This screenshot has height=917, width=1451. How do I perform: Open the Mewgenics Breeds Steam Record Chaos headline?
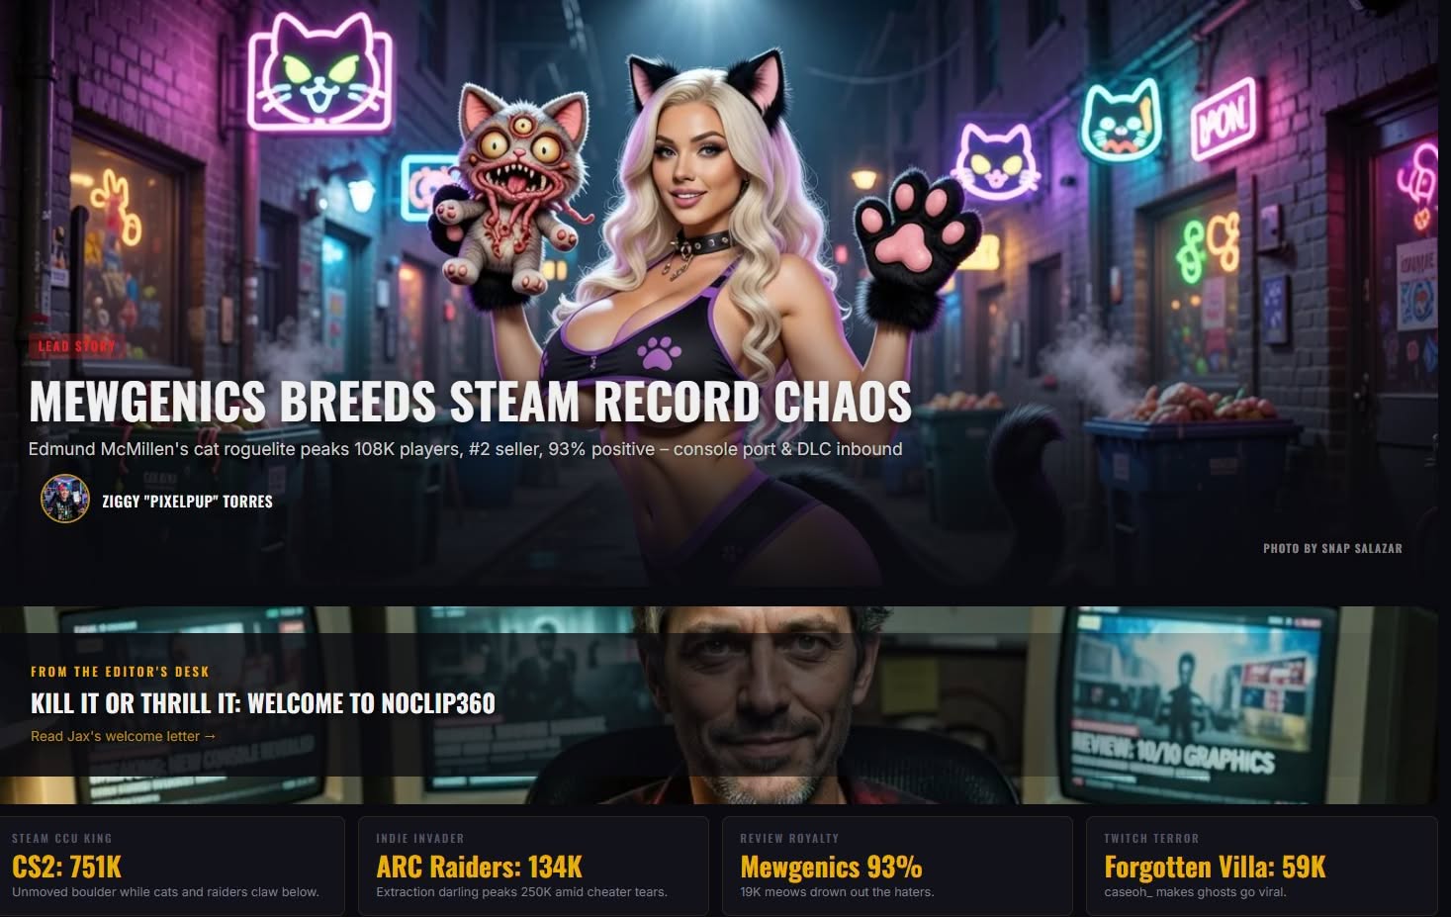click(470, 401)
